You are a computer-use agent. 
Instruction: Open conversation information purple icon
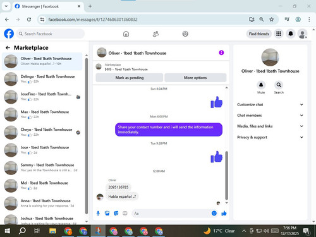(x=221, y=52)
